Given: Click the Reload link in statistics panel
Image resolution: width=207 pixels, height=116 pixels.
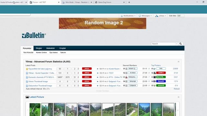Looking at the screenshot, I should point(177,89).
